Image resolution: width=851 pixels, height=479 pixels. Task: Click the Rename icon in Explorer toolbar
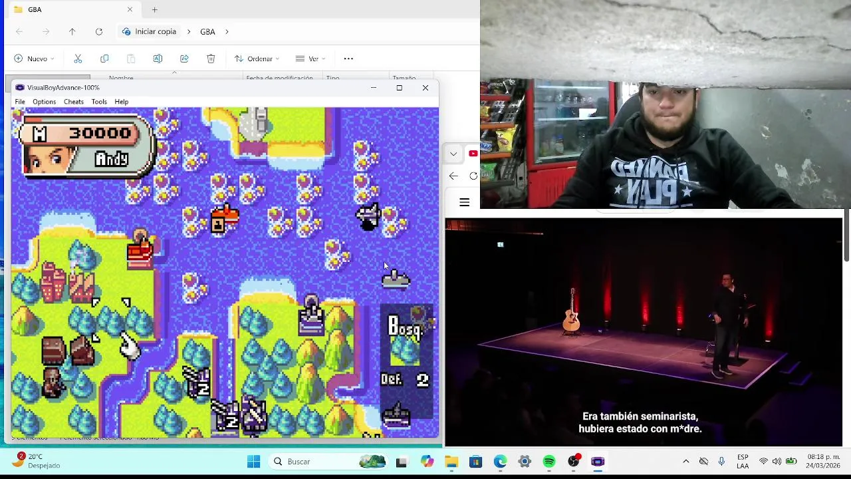coord(158,59)
